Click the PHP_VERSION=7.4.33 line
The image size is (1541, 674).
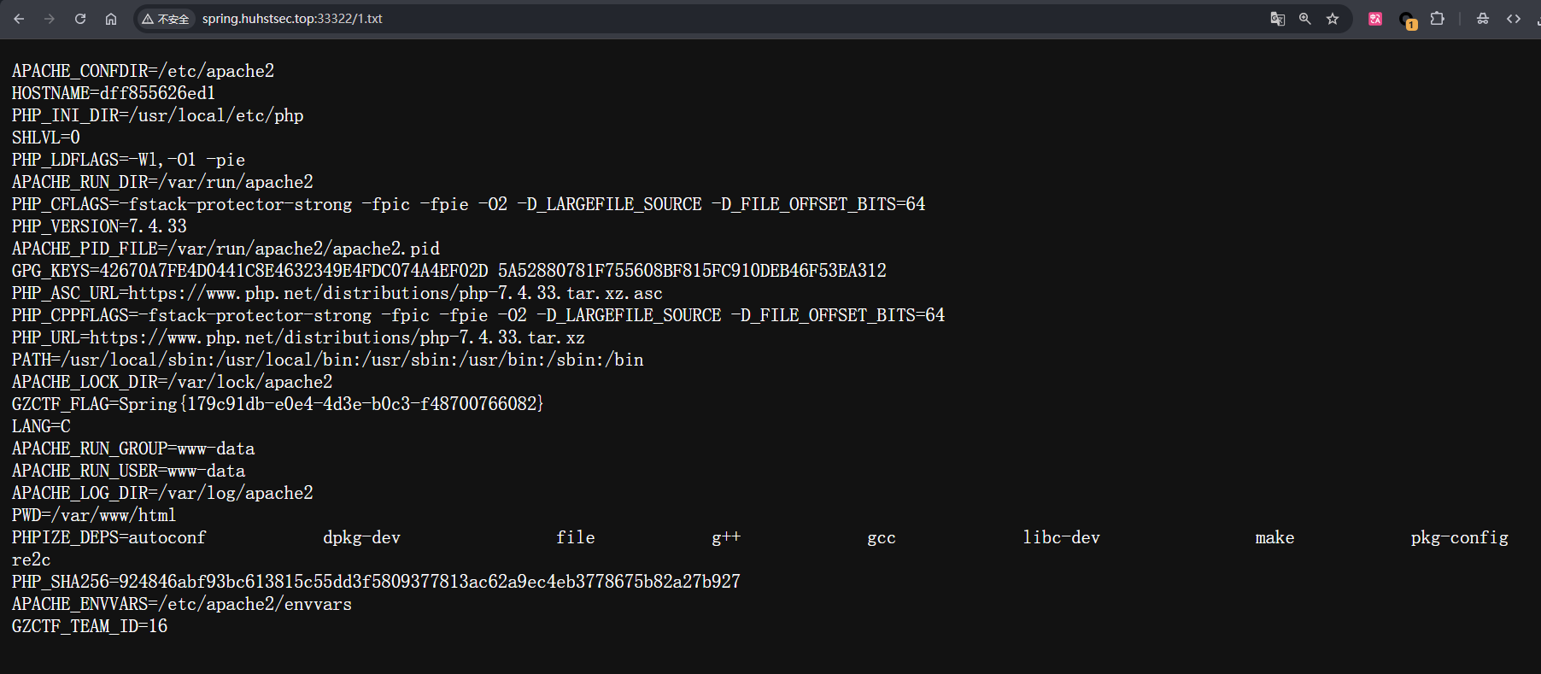pos(99,226)
